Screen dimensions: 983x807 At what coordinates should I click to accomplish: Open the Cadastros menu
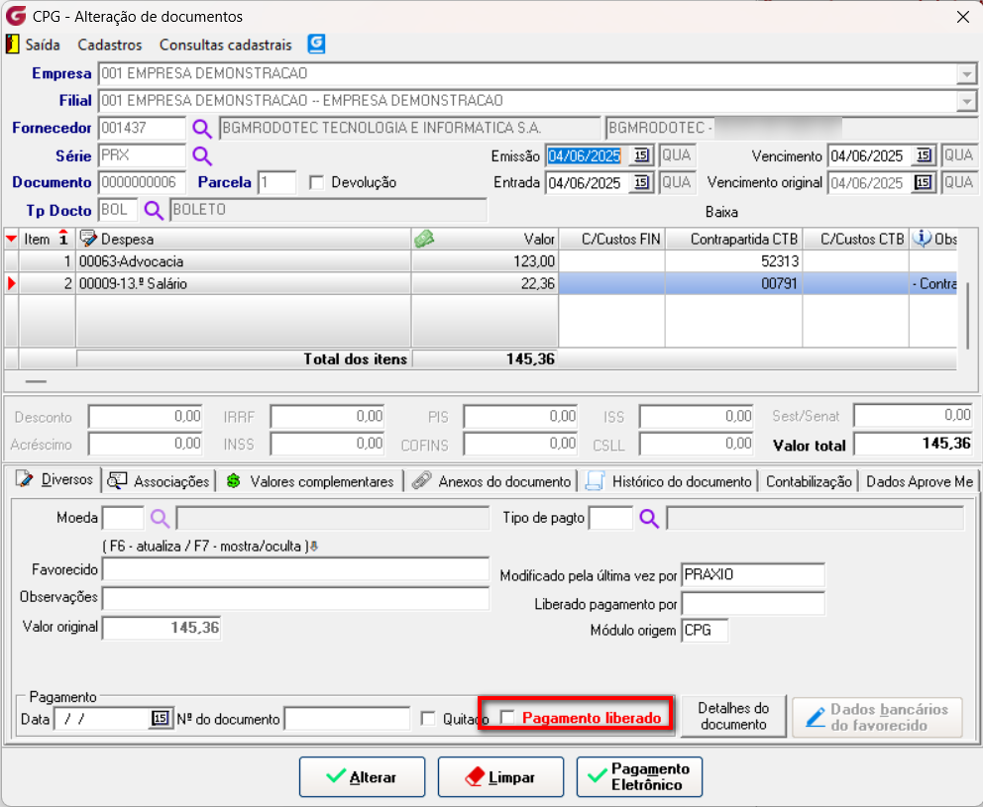pyautogui.click(x=110, y=46)
